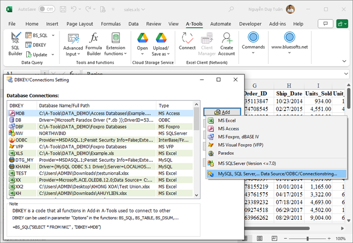This screenshot has width=353, height=243.
Task: Open the SQL Builder tool
Action: coord(15,44)
